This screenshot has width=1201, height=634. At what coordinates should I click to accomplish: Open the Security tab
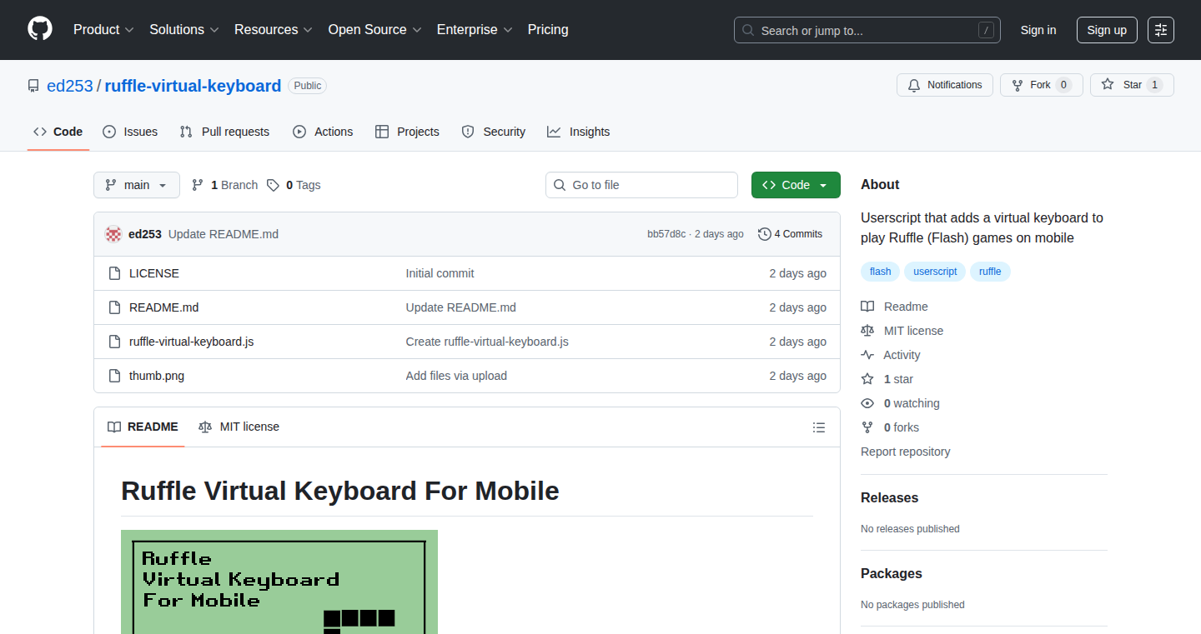coord(494,132)
